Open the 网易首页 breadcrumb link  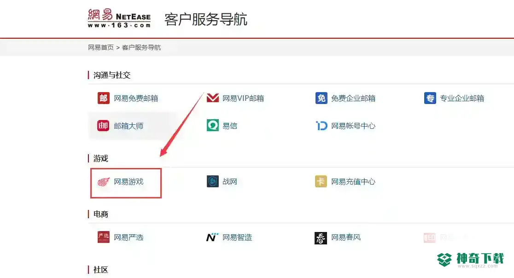(101, 47)
